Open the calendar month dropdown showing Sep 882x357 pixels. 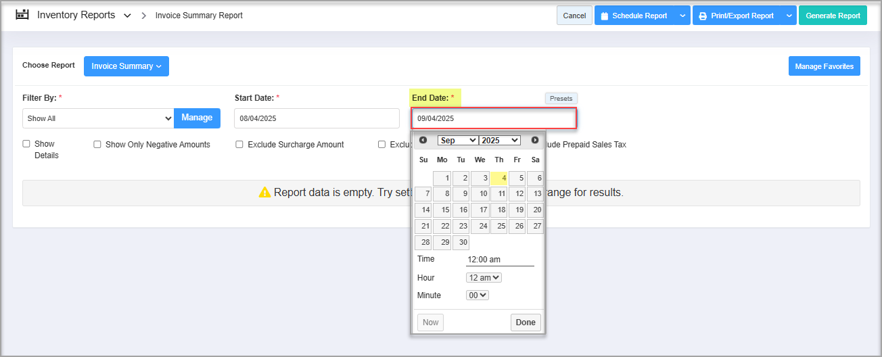pyautogui.click(x=458, y=140)
